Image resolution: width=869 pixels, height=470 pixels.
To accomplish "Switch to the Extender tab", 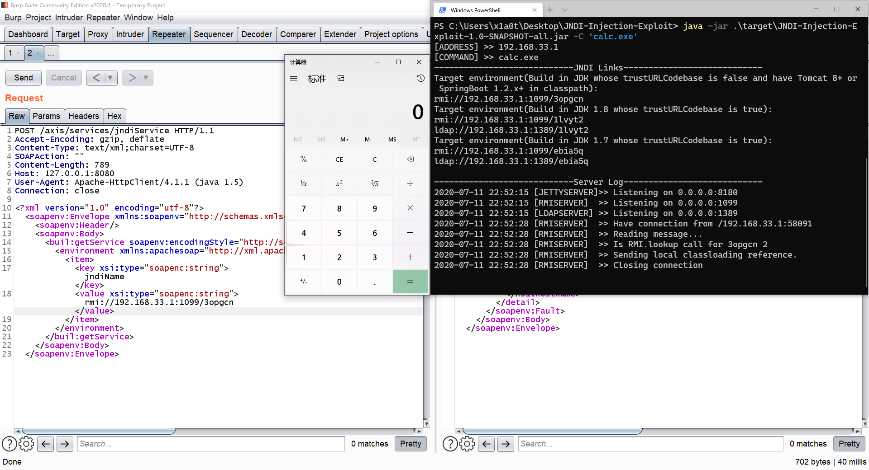I will coord(340,34).
